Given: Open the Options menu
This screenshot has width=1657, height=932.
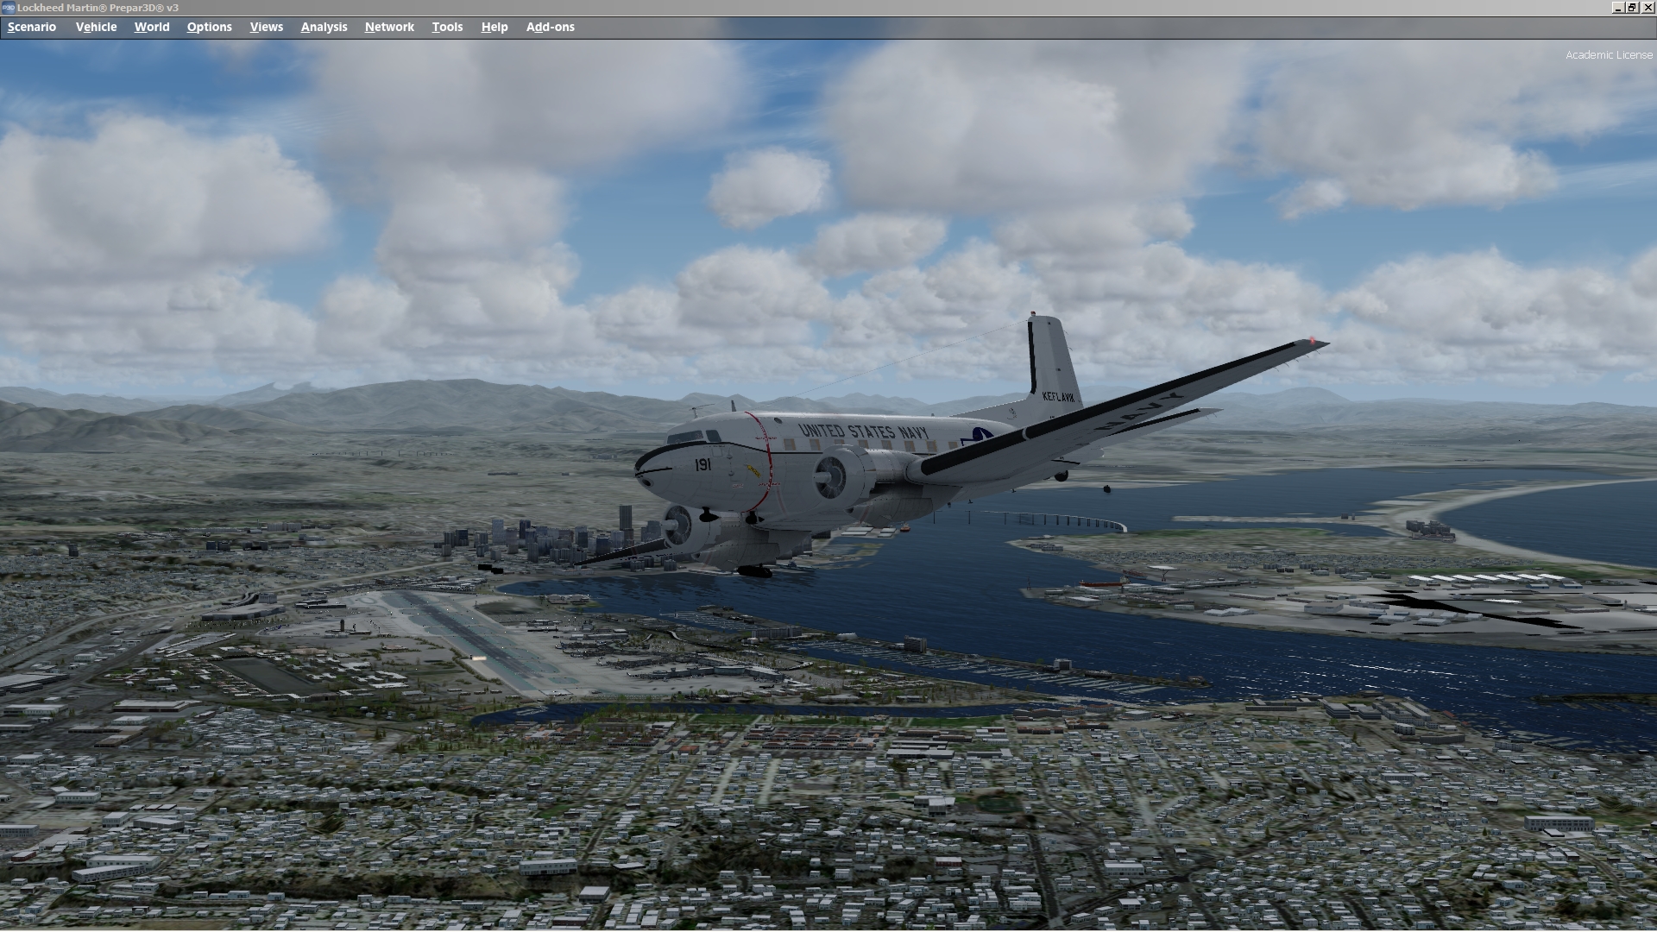Looking at the screenshot, I should [x=209, y=27].
